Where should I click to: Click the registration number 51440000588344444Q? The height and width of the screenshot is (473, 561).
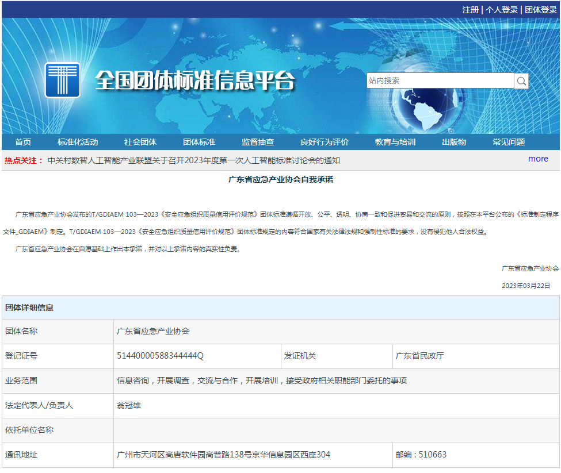pos(161,356)
